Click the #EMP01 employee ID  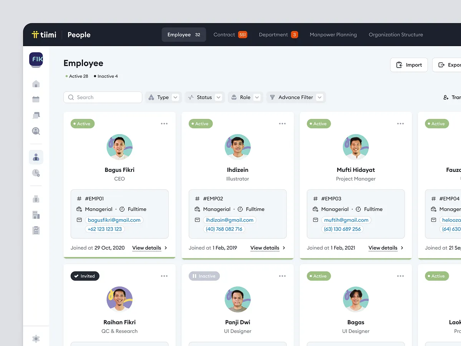pos(94,199)
